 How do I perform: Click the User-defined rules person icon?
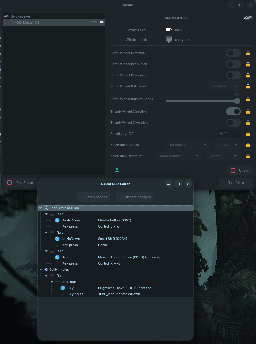pos(46,208)
